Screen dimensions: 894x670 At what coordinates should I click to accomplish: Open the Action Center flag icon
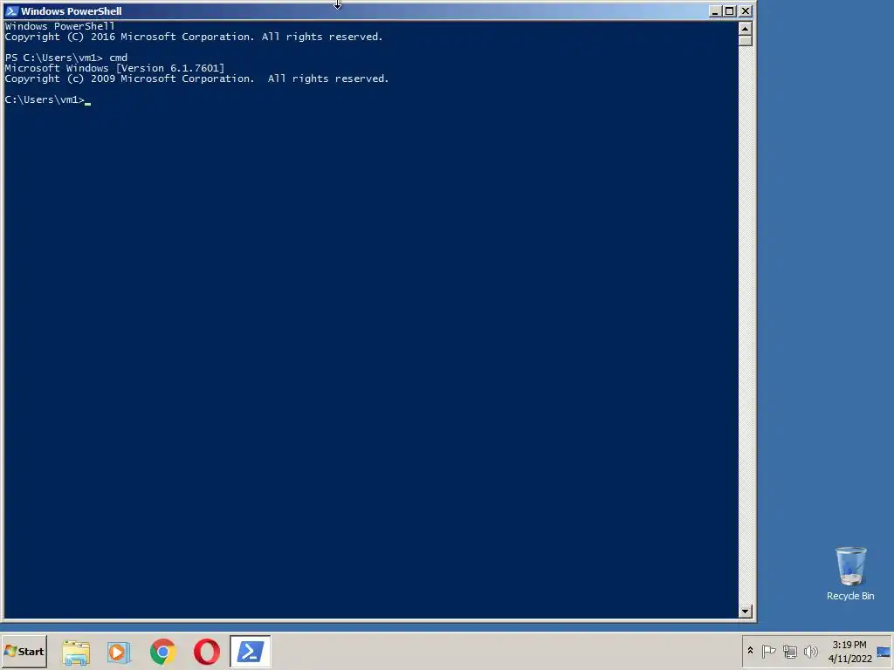(x=768, y=651)
